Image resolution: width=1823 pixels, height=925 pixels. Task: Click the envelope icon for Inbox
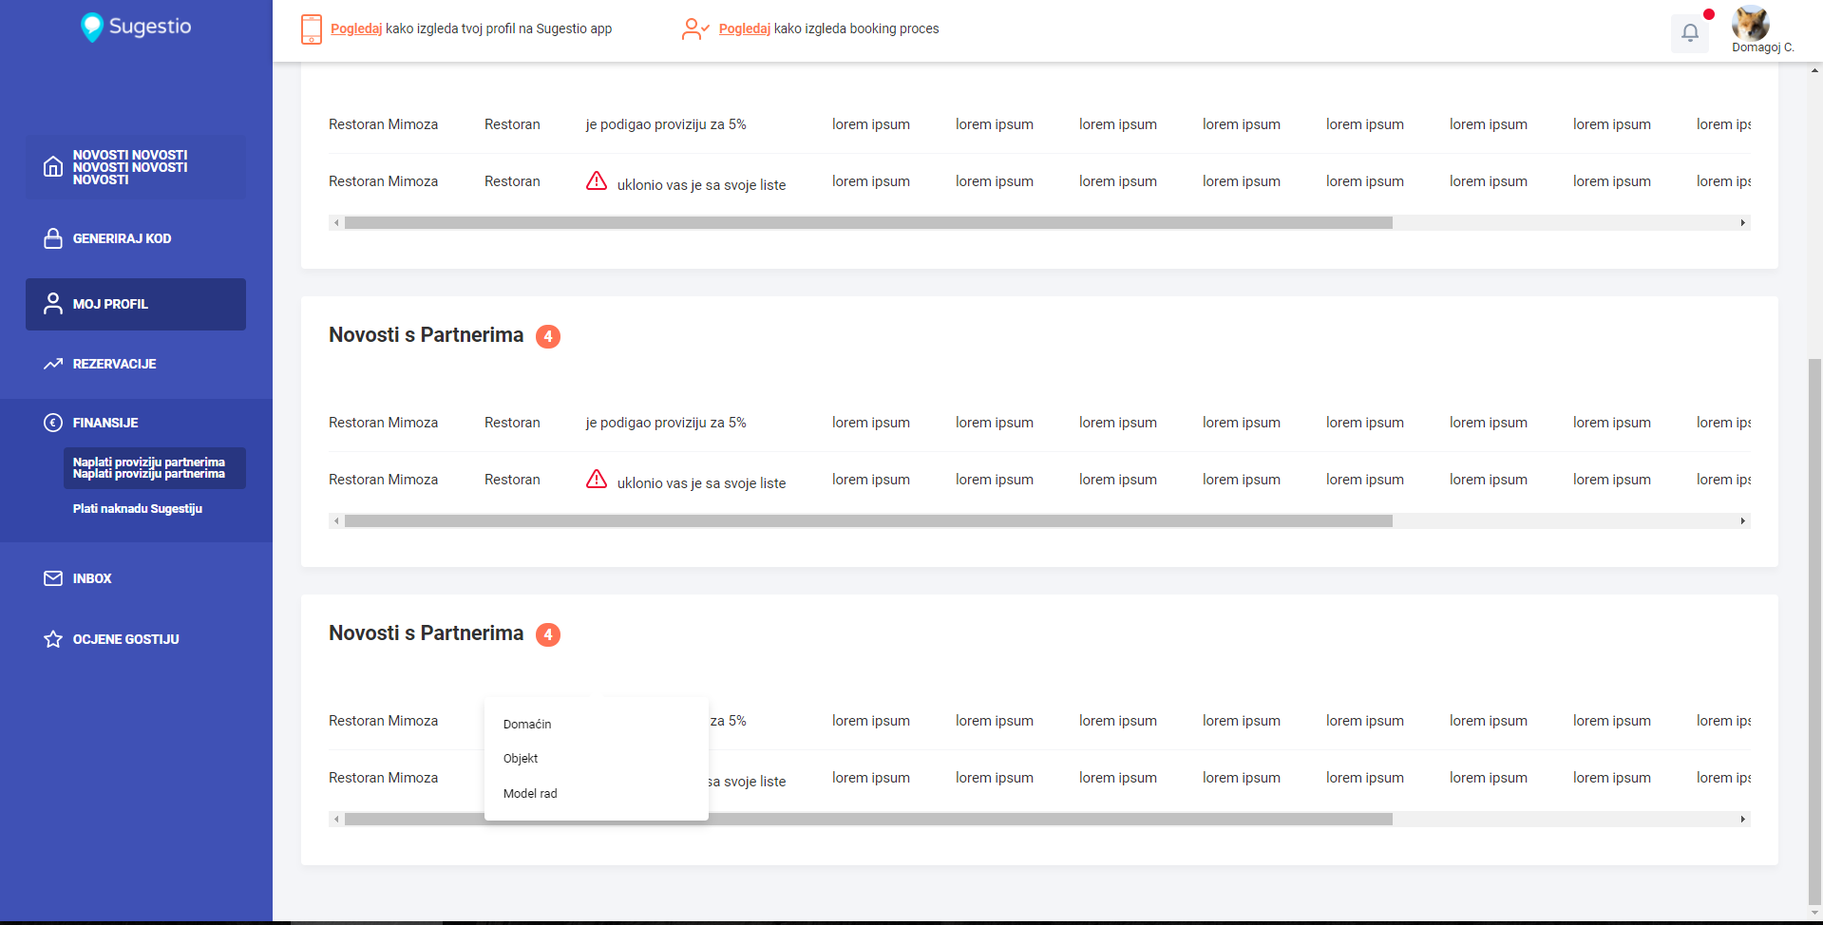53,578
